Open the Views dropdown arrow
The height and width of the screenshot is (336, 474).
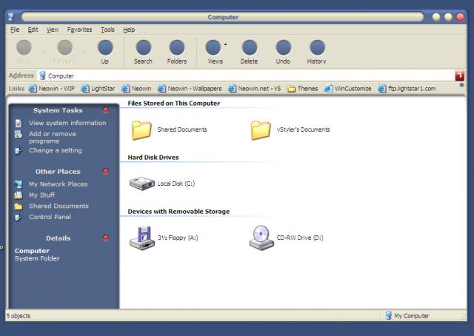pyautogui.click(x=225, y=44)
